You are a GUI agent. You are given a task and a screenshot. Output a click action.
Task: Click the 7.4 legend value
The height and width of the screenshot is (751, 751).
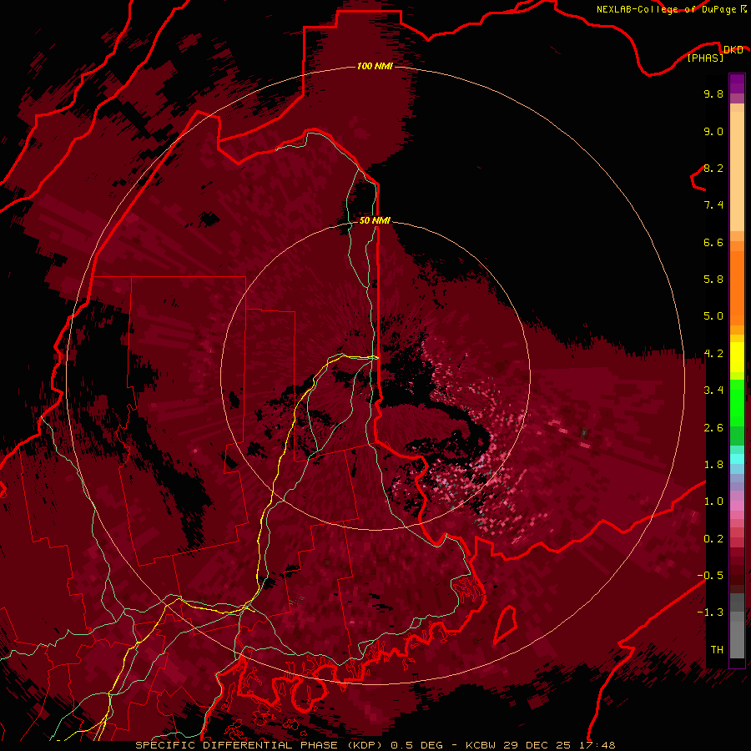[713, 205]
